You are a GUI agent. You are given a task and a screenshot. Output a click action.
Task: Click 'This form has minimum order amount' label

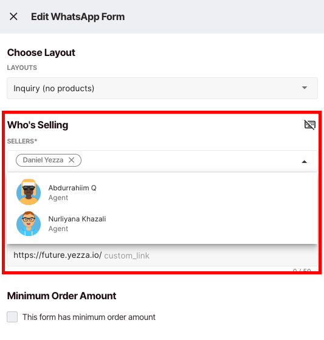[89, 317]
